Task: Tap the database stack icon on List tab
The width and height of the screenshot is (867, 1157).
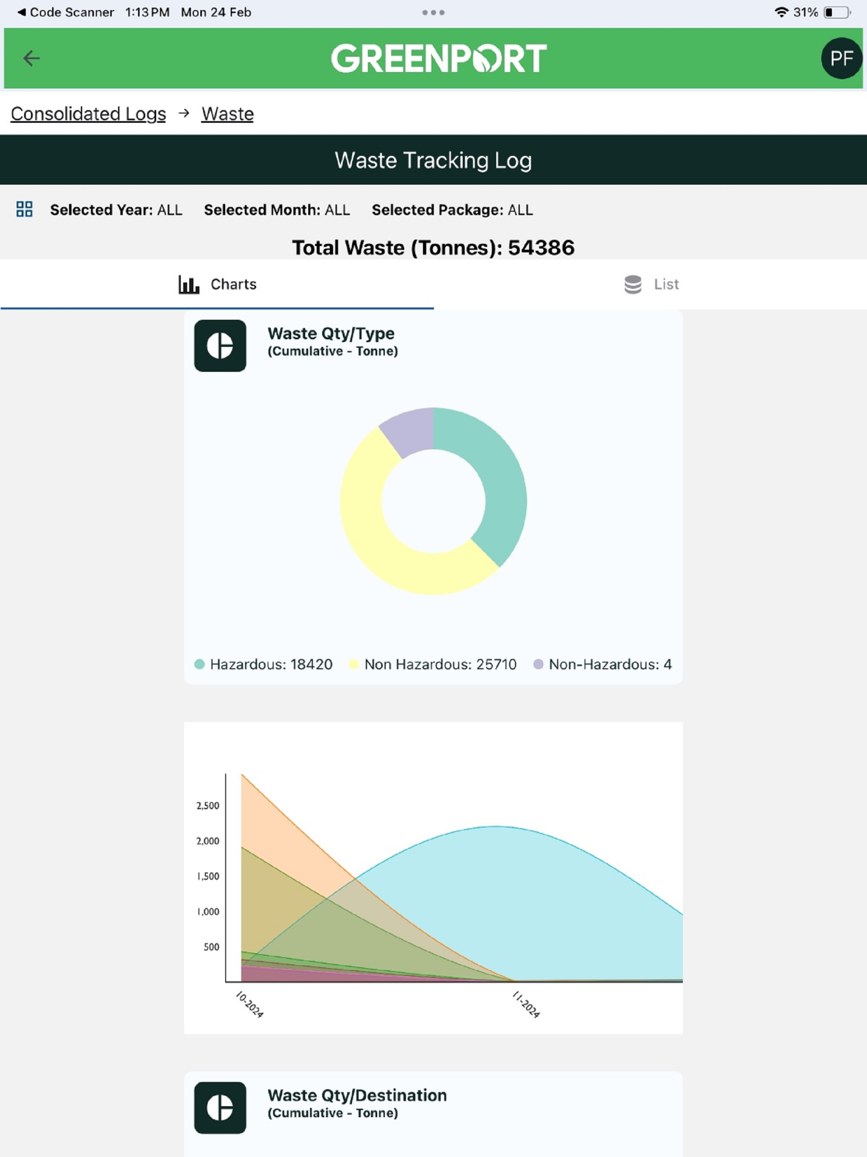Action: click(633, 285)
